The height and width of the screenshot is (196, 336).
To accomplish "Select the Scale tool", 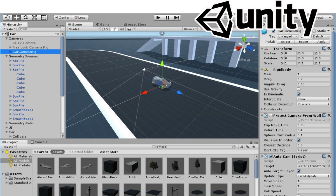I will coord(34,18).
